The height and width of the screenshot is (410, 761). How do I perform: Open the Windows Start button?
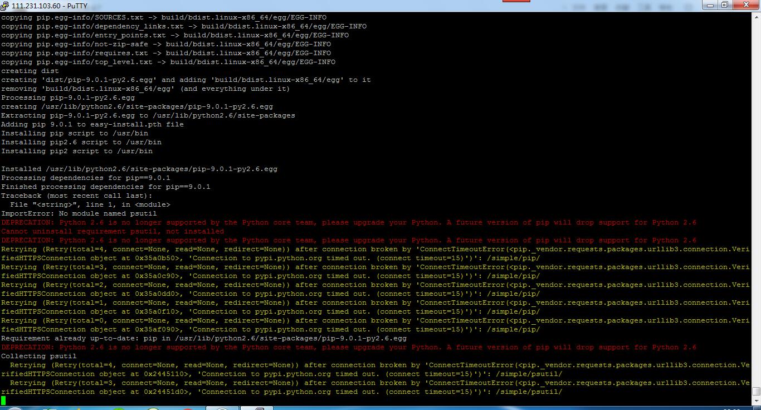14,408
